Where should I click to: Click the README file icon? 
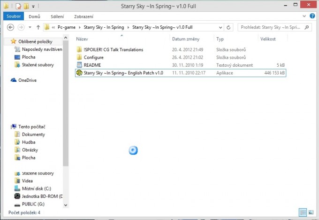[x=79, y=65]
